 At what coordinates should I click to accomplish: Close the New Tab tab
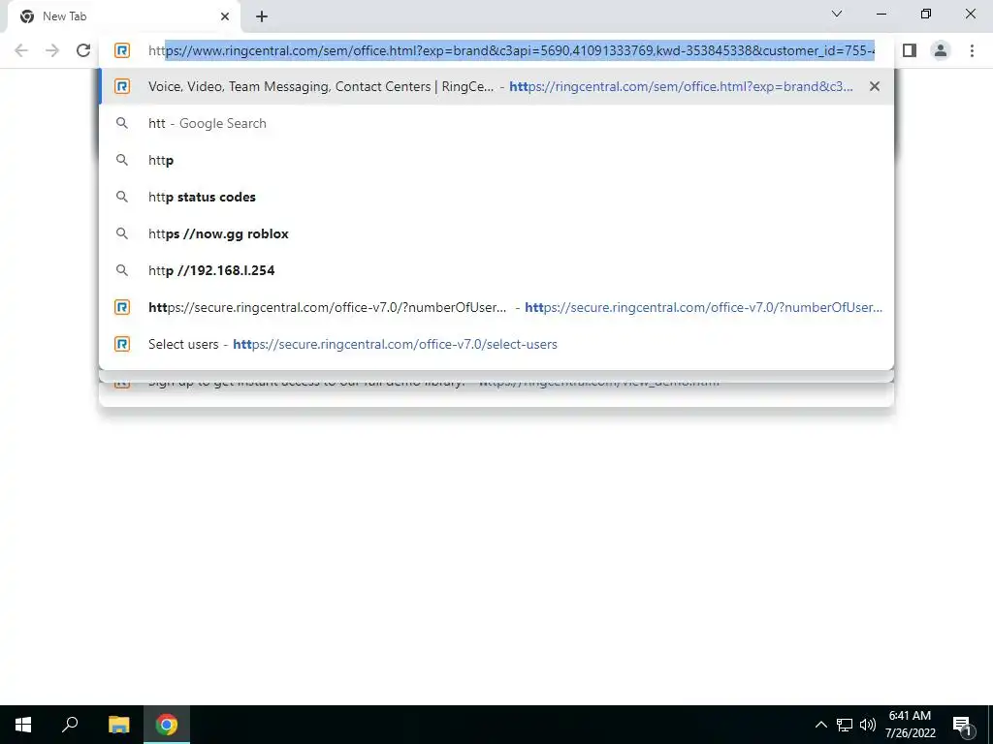point(225,16)
